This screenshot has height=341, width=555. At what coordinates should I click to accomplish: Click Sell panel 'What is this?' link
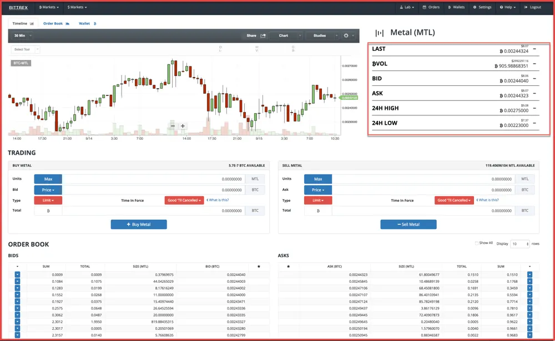pos(487,200)
